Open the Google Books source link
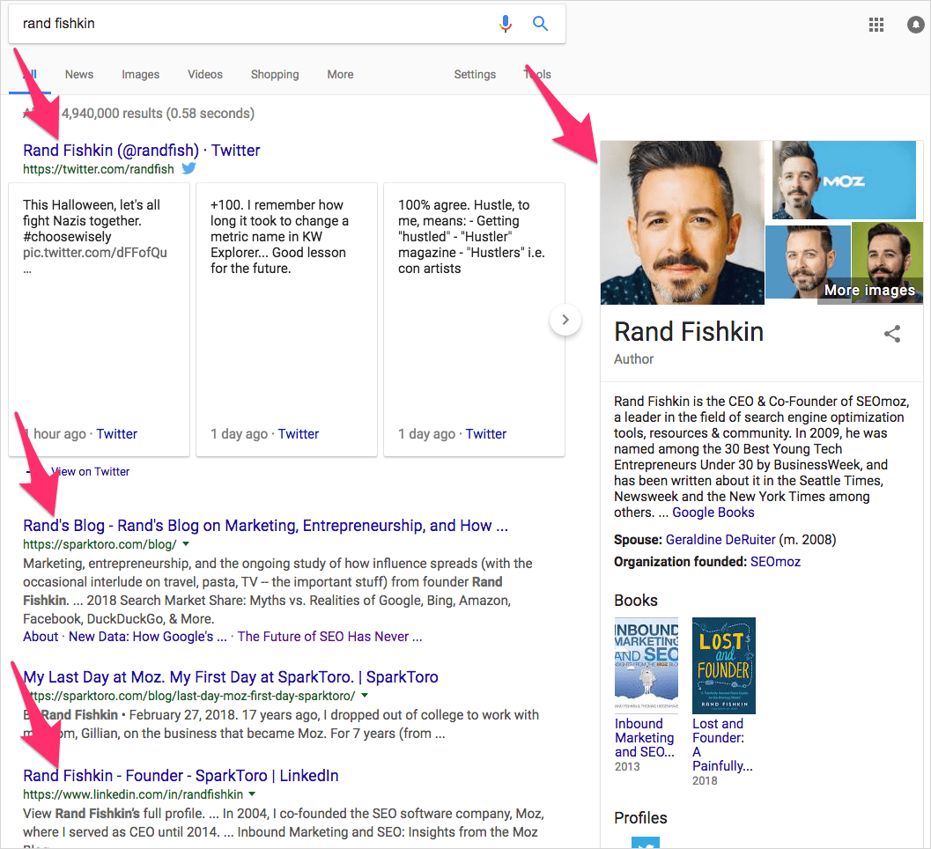931x849 pixels. tap(713, 513)
